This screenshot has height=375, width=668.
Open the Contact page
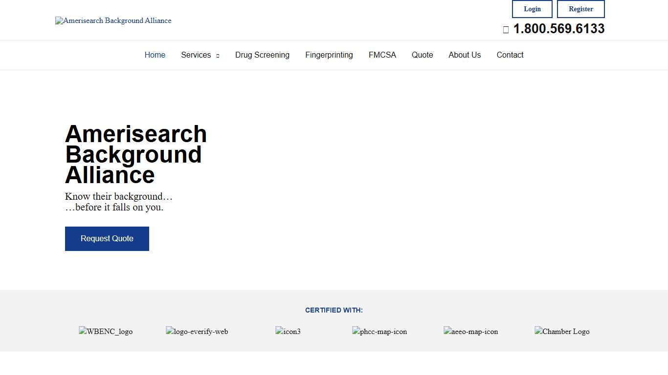coord(510,55)
